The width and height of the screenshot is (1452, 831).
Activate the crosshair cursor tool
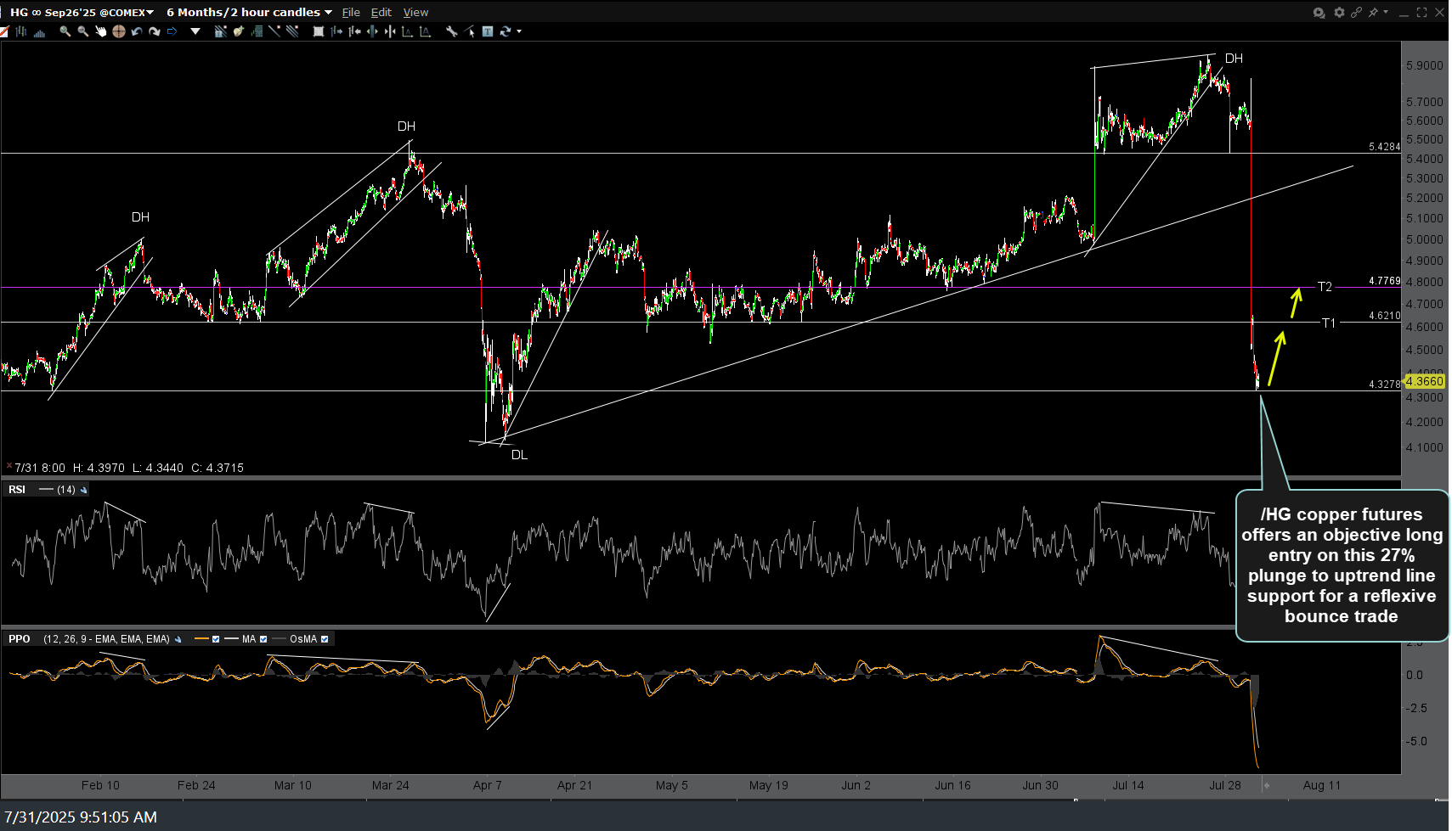(x=119, y=31)
